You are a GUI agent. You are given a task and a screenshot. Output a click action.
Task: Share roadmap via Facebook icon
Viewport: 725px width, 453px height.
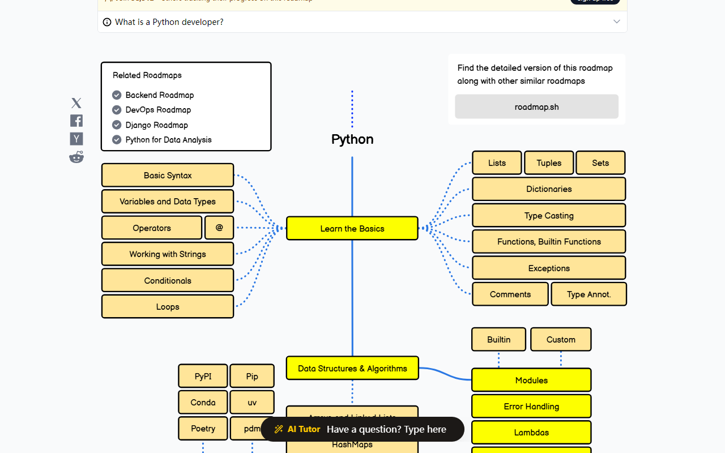[x=76, y=121]
